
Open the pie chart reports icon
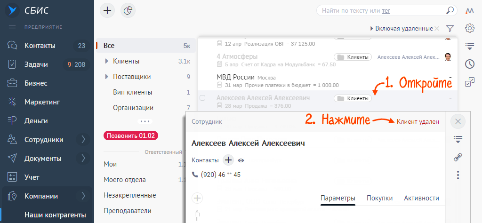128,10
